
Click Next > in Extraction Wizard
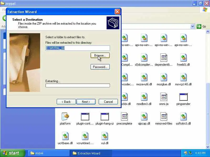tap(86, 102)
